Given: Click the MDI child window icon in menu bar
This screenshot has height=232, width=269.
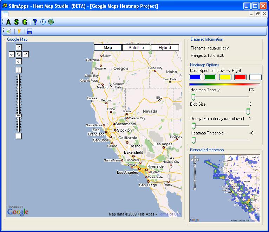Looking at the screenshot, I should 6,14.
